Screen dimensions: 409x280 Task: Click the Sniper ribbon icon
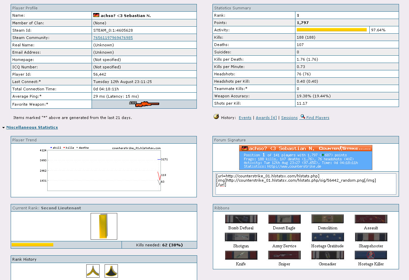[x=284, y=255]
